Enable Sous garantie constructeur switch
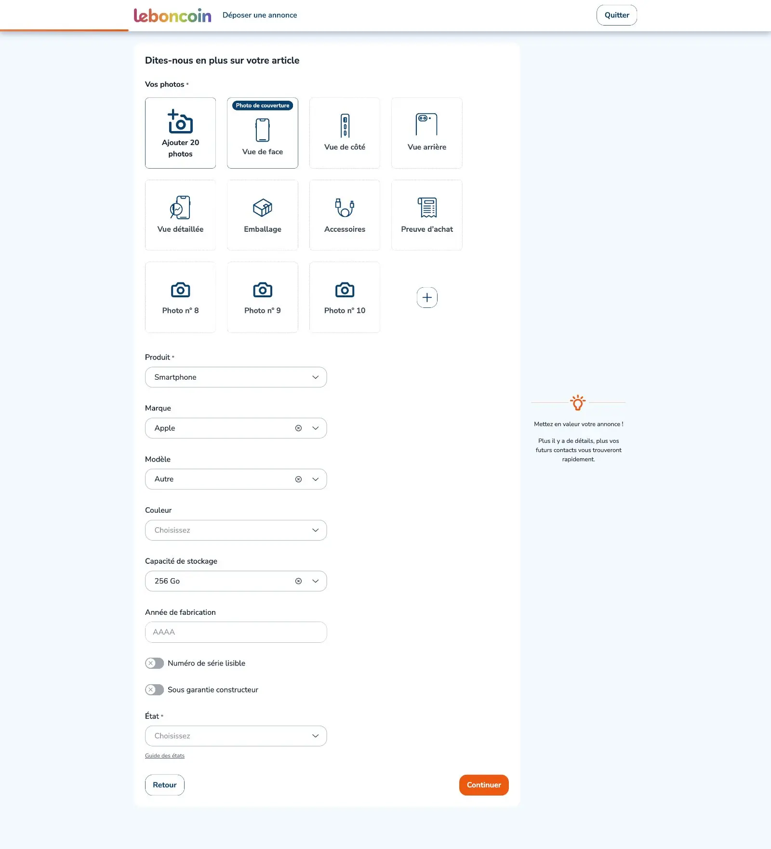The image size is (771, 849). point(155,690)
